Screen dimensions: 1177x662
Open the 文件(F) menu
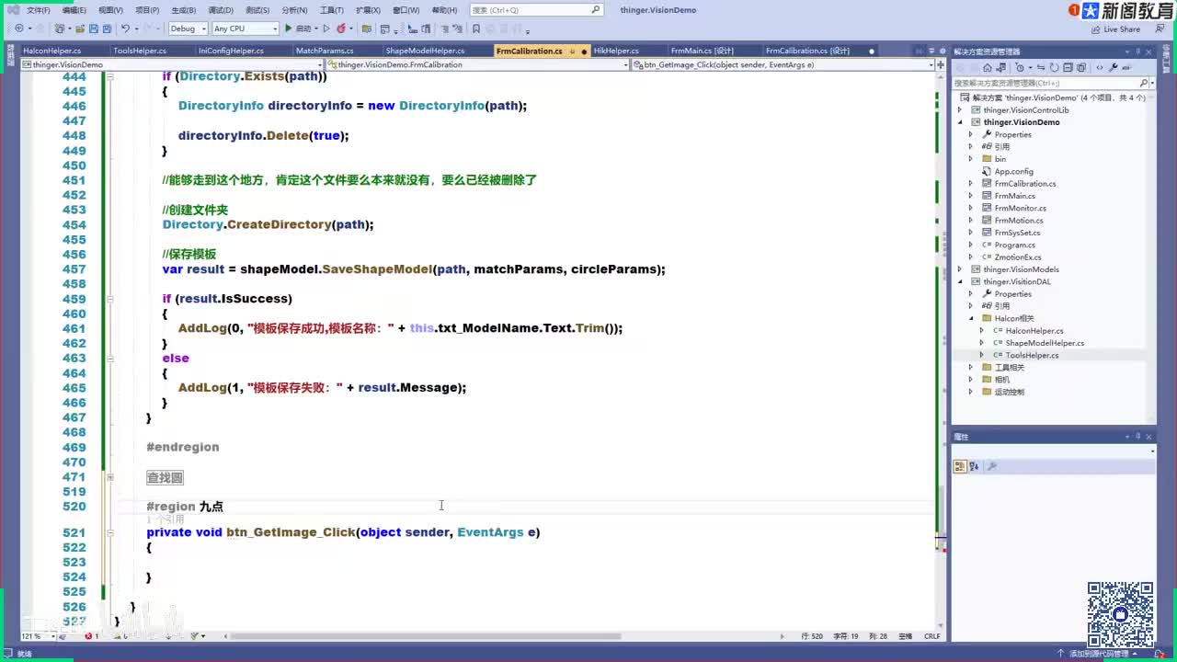click(39, 10)
